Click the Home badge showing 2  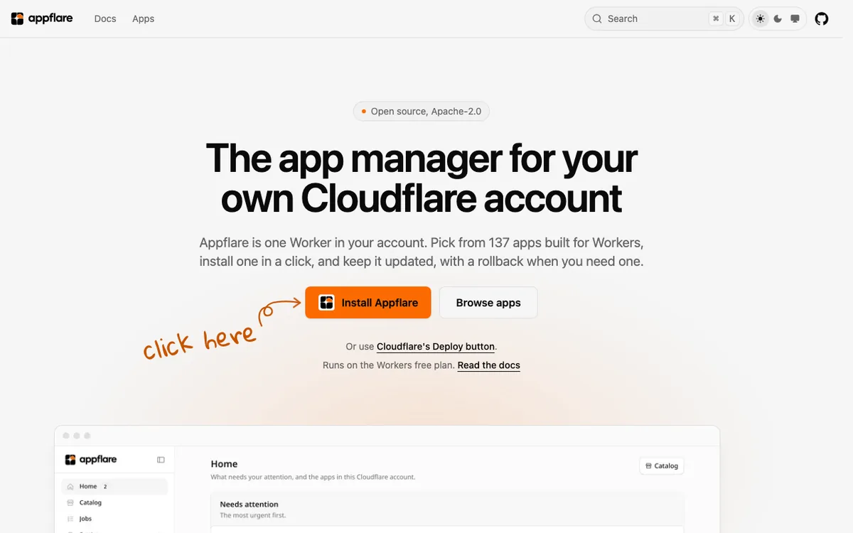pos(105,487)
